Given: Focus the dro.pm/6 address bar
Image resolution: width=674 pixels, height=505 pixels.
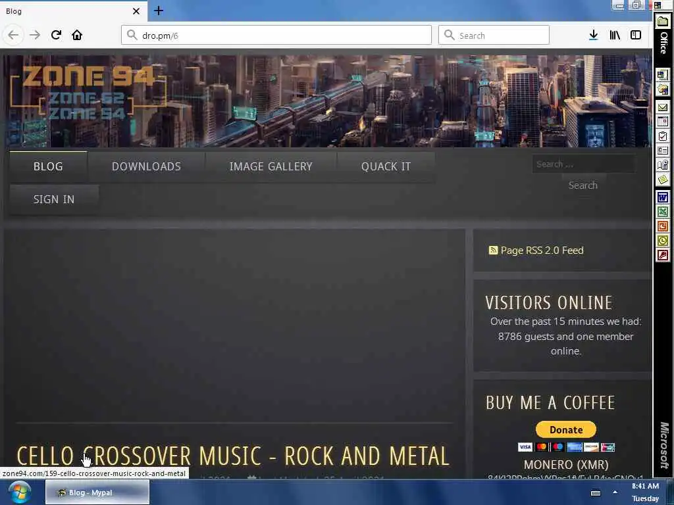Looking at the screenshot, I should 276,36.
